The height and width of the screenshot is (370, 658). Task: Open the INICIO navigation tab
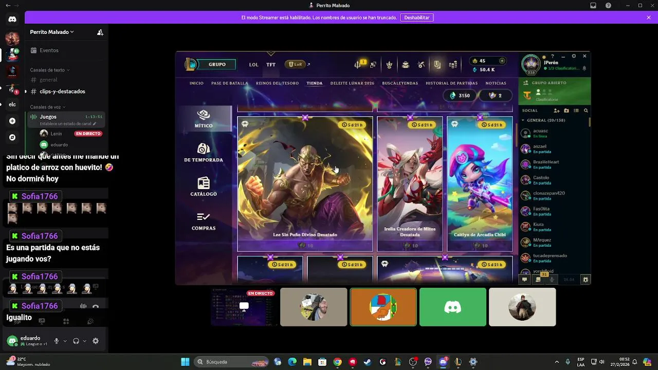coord(196,83)
